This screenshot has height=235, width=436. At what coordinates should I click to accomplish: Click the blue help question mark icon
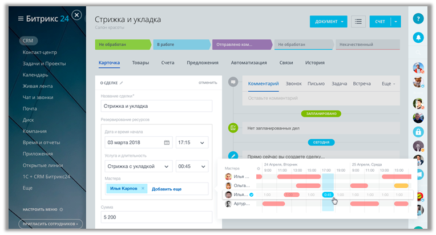[418, 19]
